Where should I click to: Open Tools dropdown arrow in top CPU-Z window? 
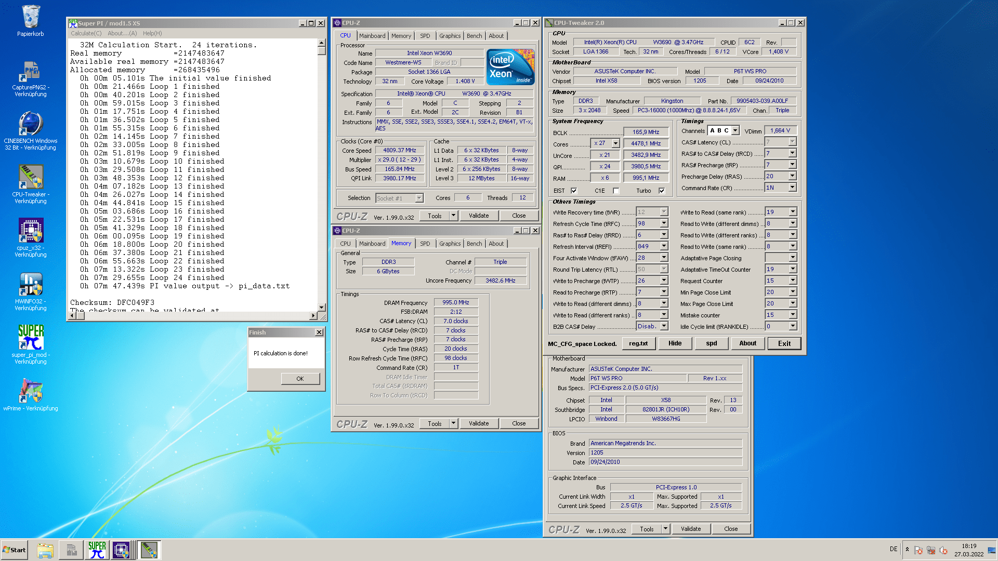pyautogui.click(x=453, y=216)
